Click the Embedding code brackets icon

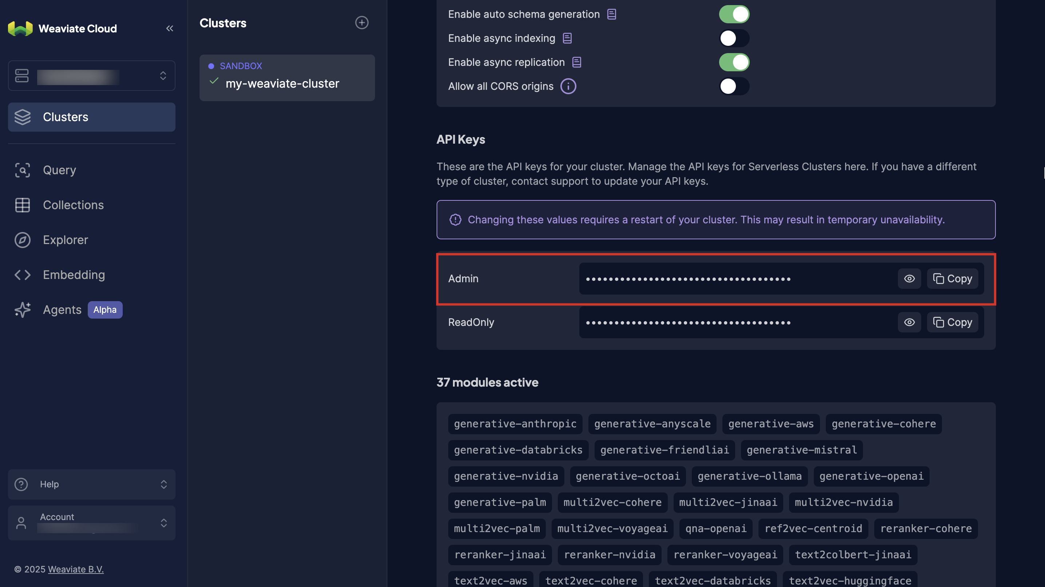(23, 275)
